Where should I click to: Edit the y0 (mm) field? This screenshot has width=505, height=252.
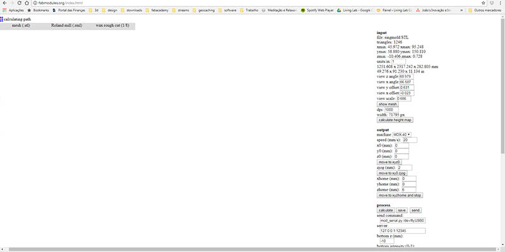(x=401, y=151)
